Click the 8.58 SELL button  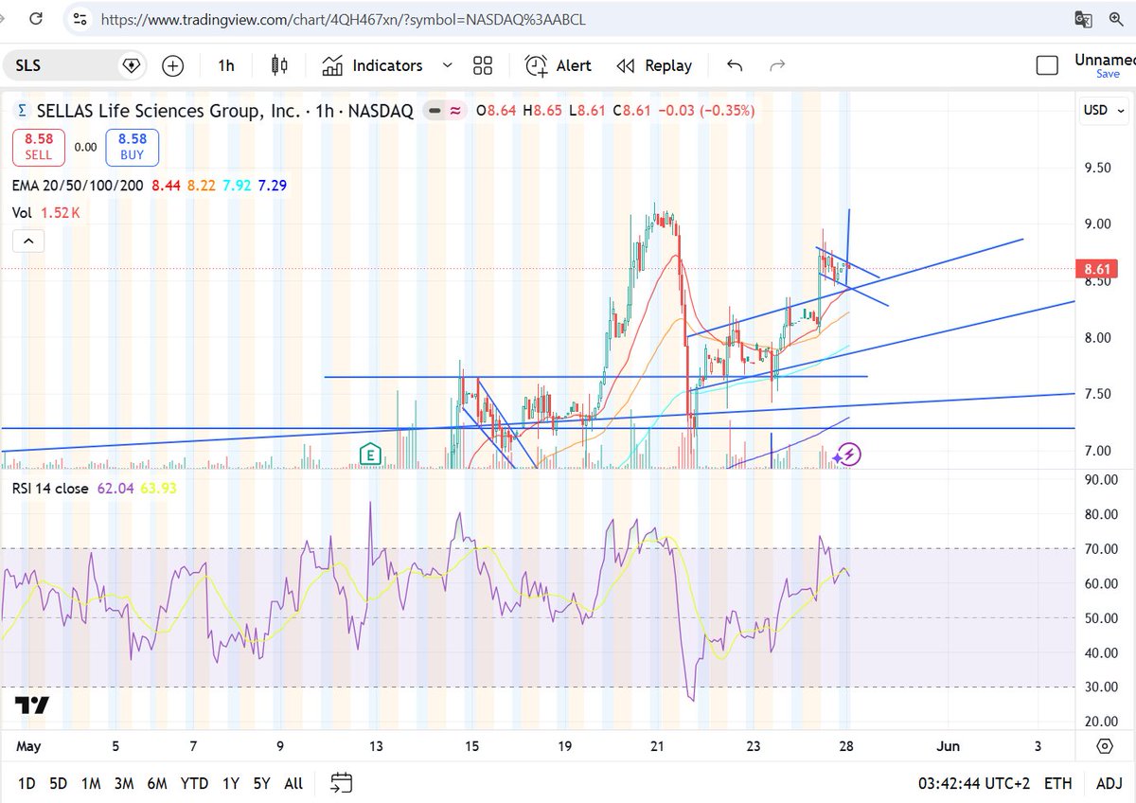pos(39,147)
